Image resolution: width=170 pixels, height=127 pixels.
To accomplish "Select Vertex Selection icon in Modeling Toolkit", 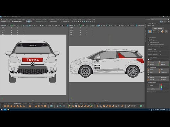I will tap(154, 31).
